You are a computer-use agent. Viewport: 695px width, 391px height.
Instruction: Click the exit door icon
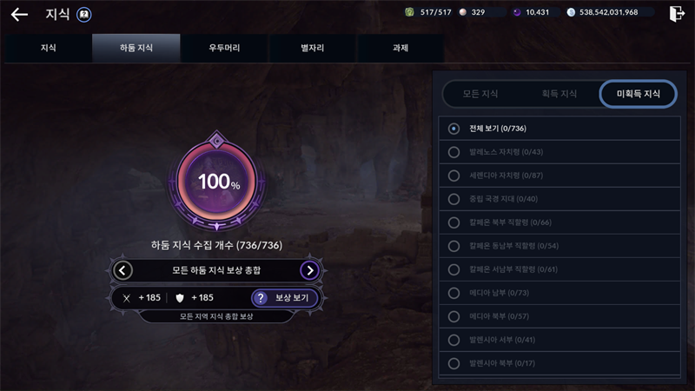click(x=677, y=14)
